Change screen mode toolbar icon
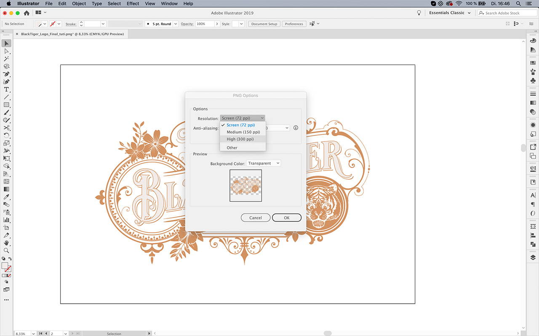 (x=6, y=290)
